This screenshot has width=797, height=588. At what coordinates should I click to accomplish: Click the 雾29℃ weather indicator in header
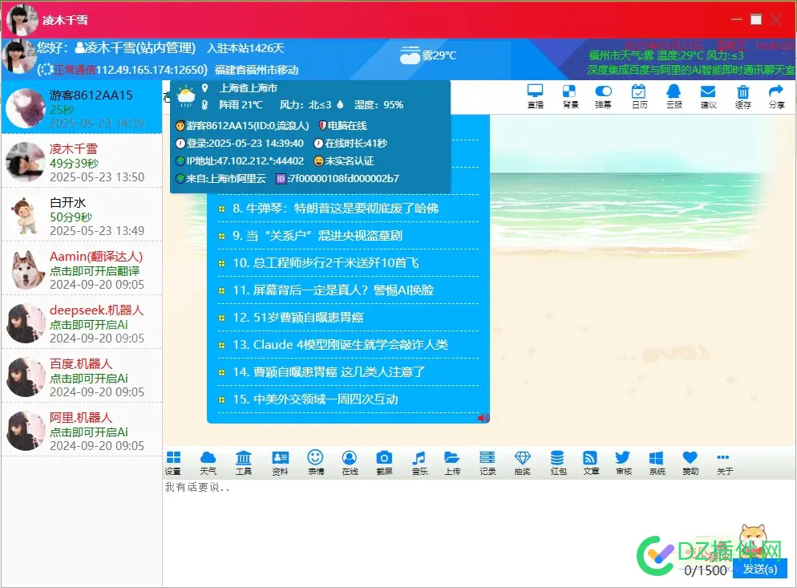click(428, 55)
